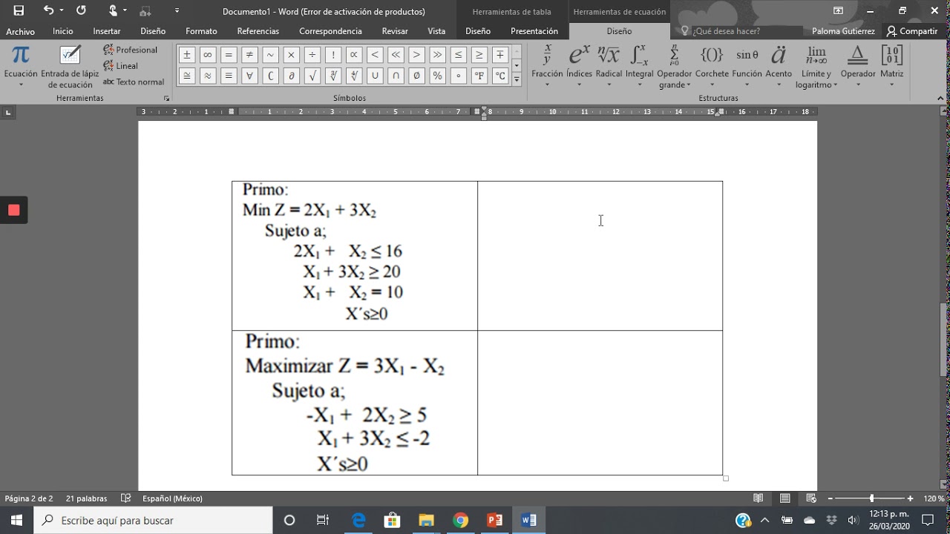The image size is (950, 534).
Task: Open the Radical structures dropdown
Action: [x=609, y=67]
